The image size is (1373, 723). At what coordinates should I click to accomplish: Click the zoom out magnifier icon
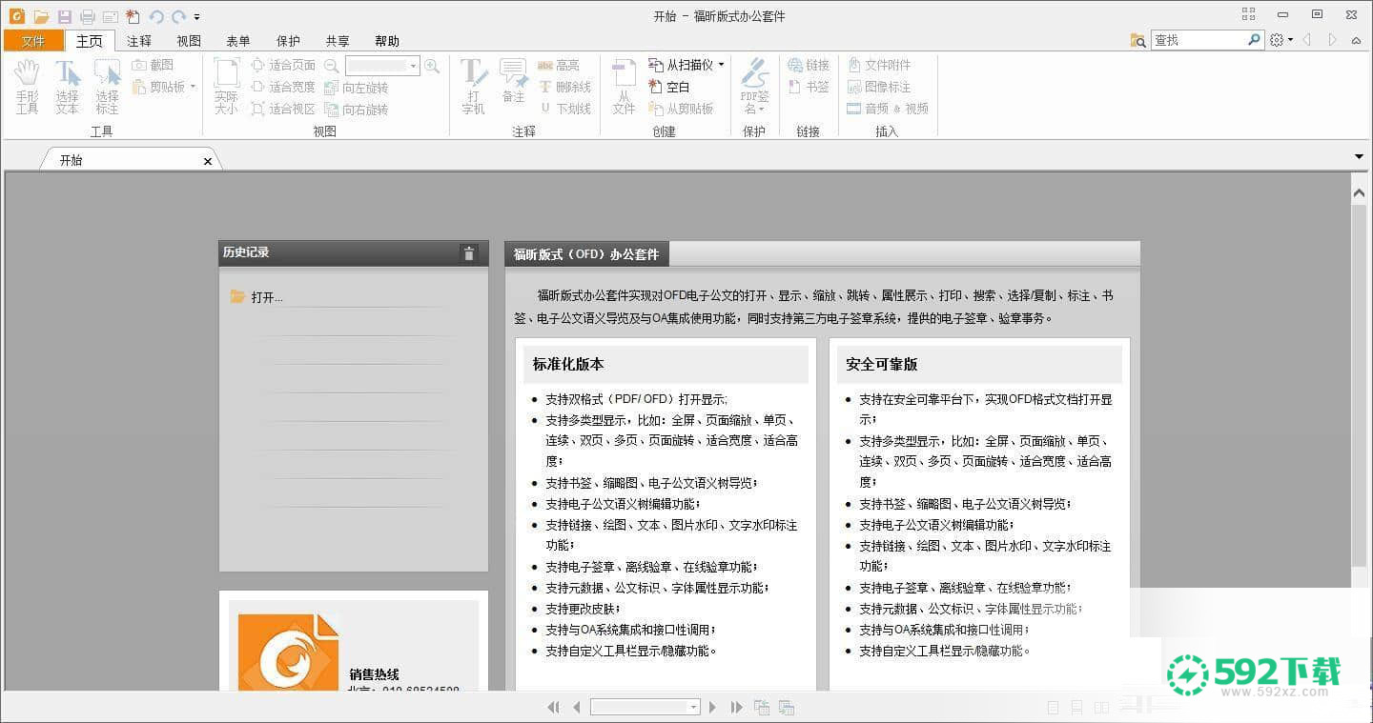(332, 66)
